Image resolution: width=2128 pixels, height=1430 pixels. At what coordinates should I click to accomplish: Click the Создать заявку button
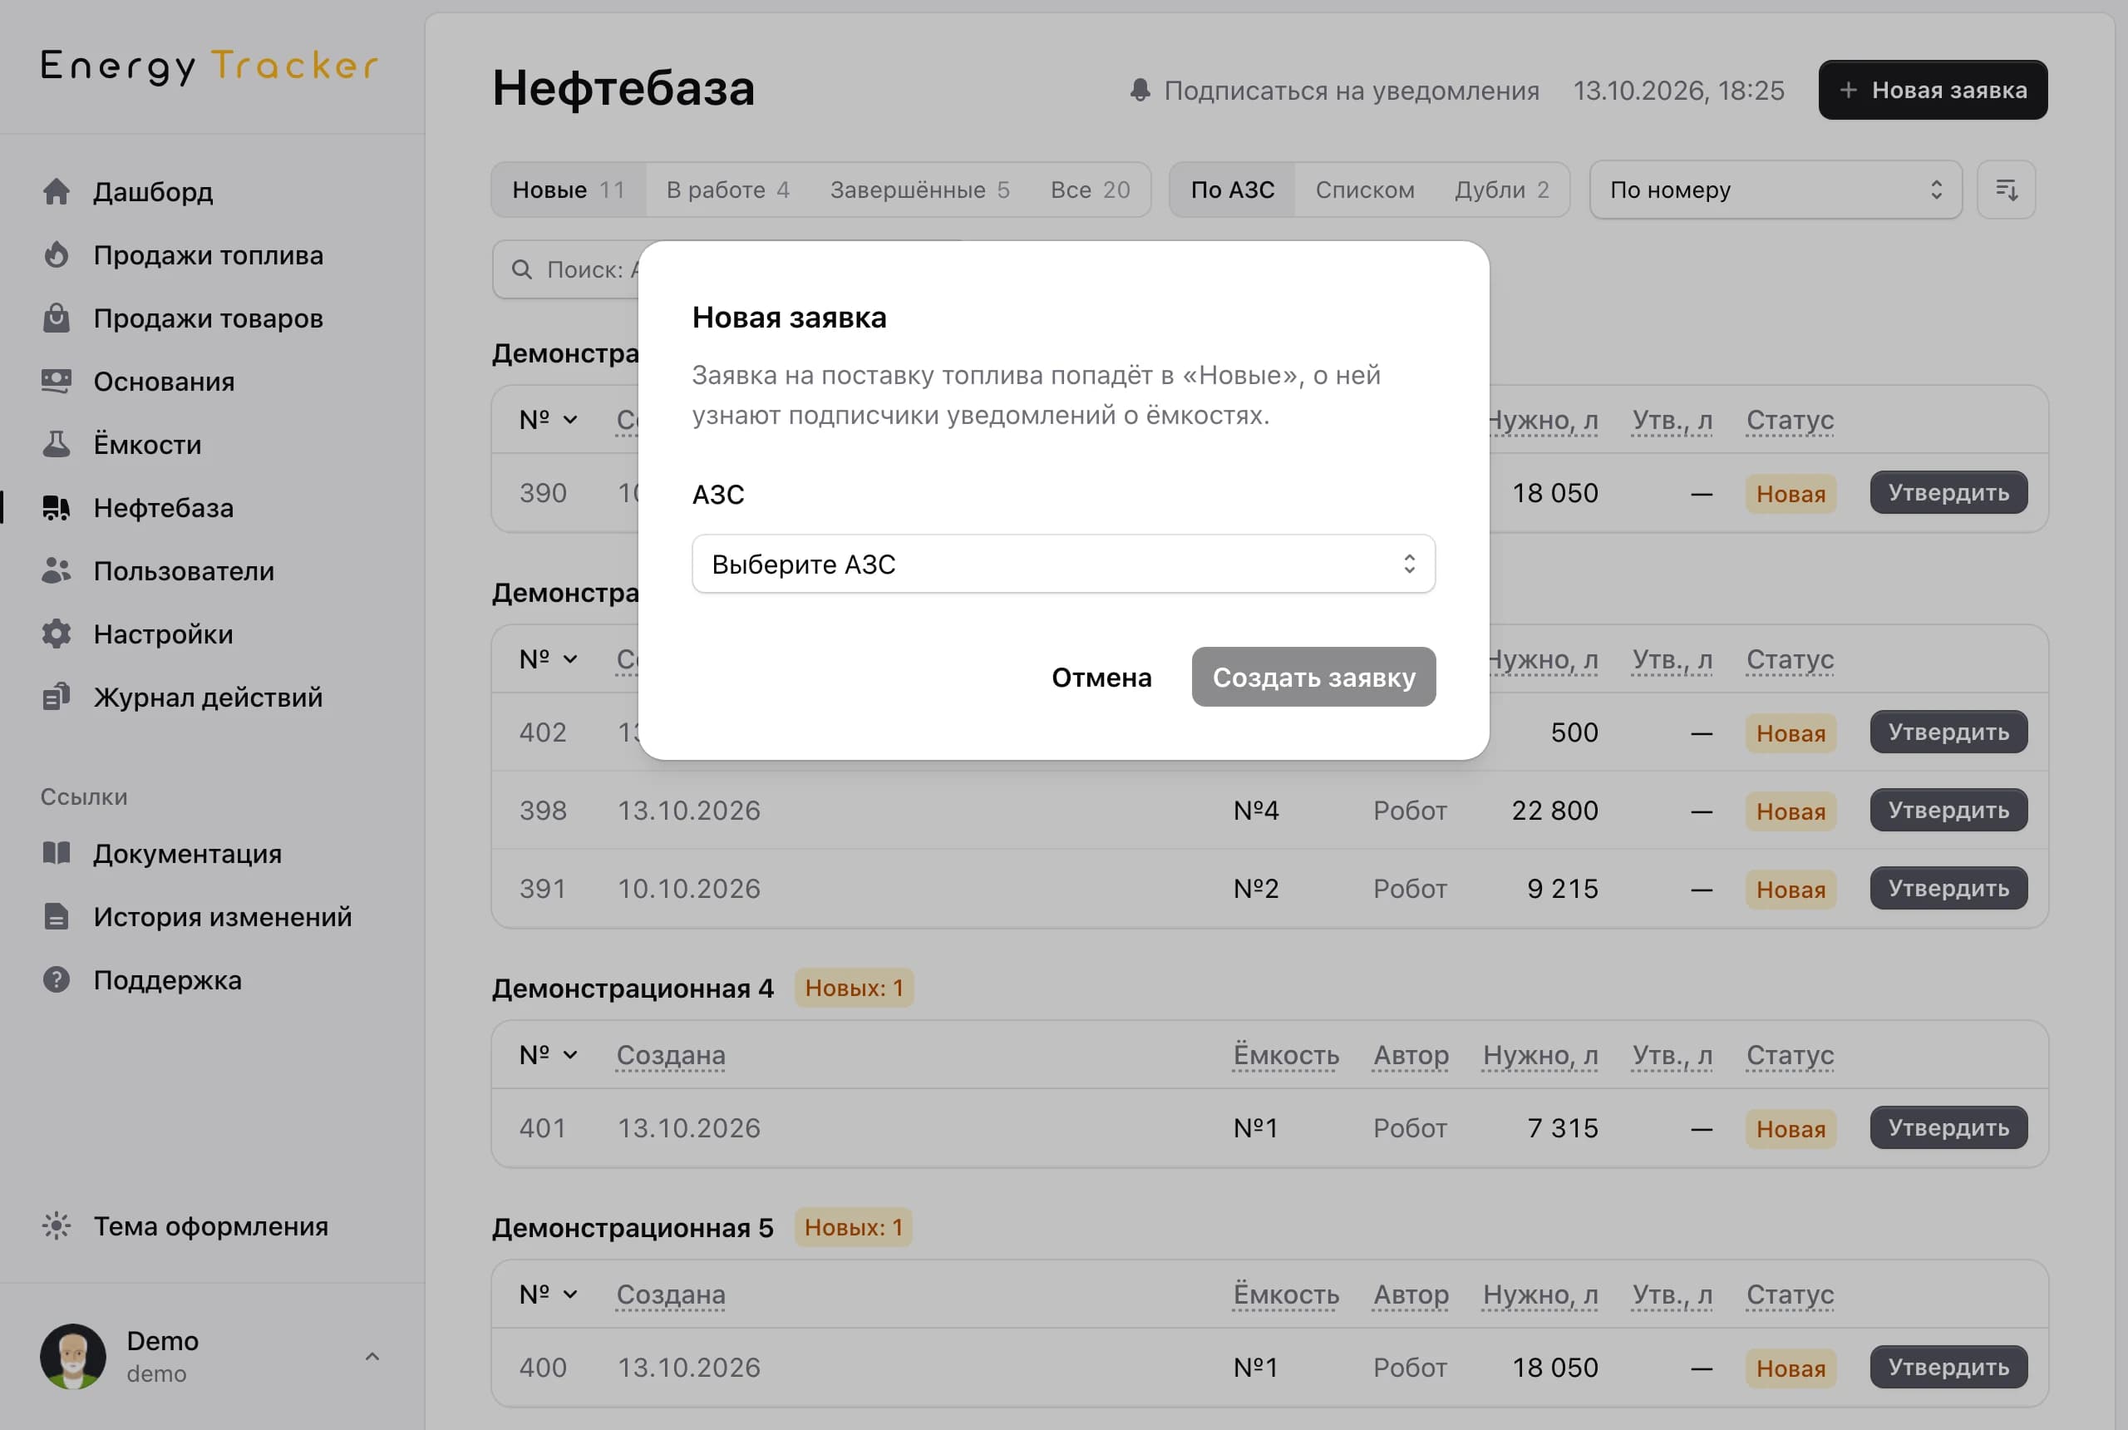pos(1313,677)
